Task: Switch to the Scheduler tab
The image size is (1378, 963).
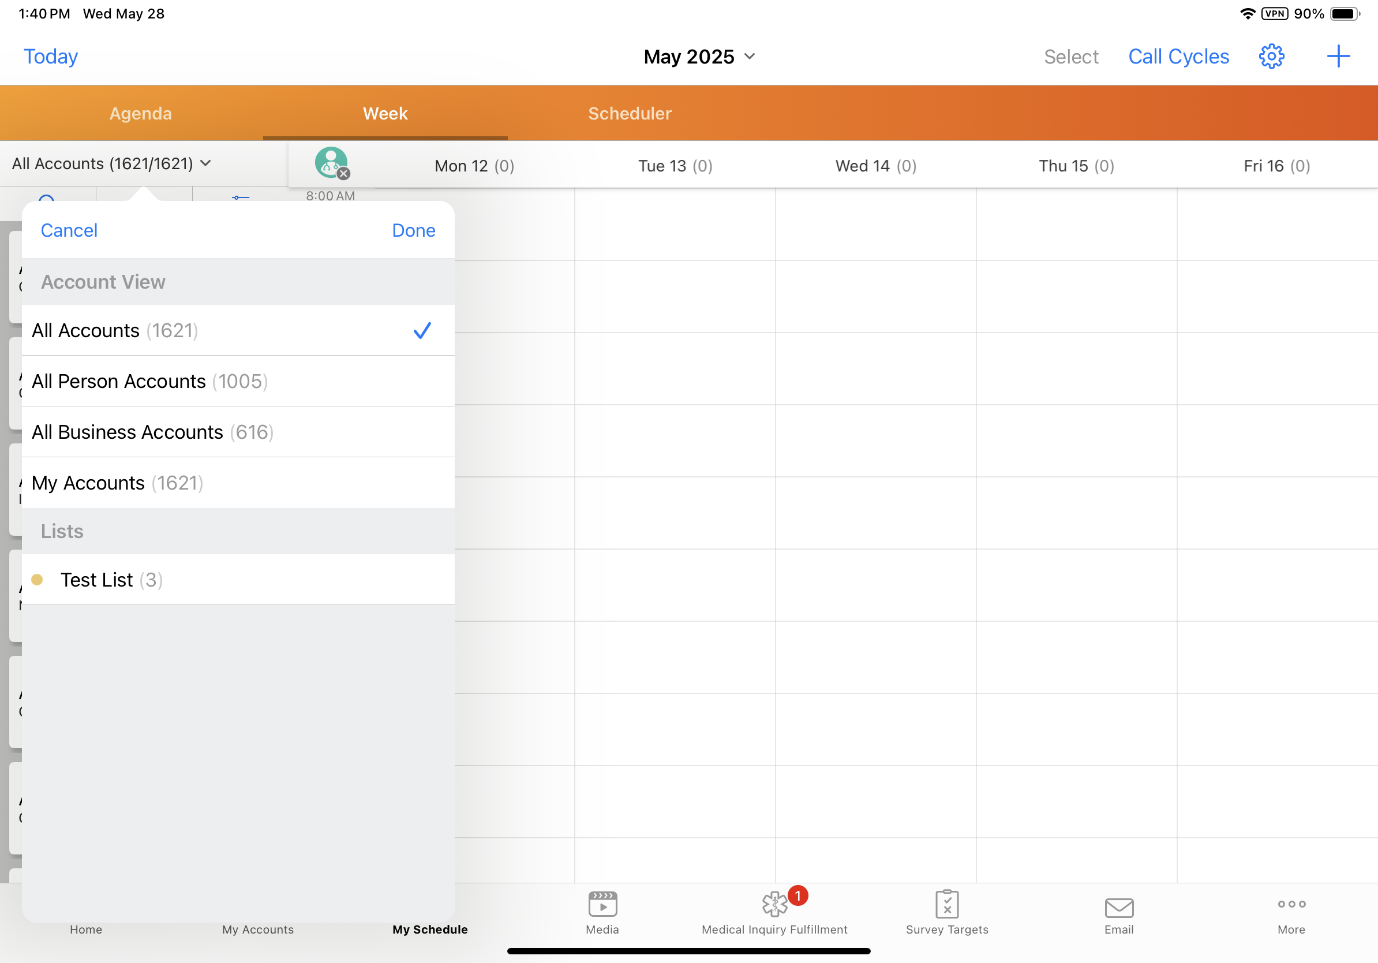Action: click(630, 114)
